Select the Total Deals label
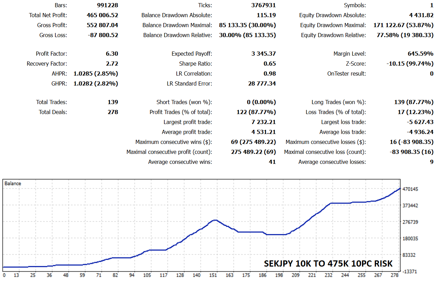438x281 pixels. pos(53,112)
